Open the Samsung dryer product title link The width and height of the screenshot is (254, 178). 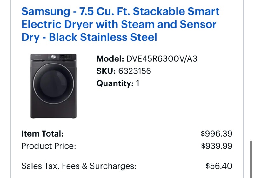click(120, 24)
